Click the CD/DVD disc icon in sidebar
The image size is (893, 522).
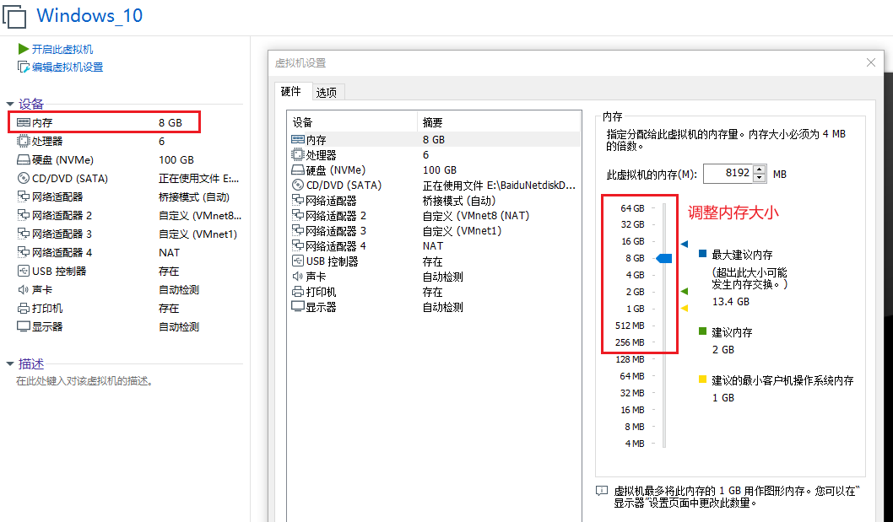click(x=24, y=178)
